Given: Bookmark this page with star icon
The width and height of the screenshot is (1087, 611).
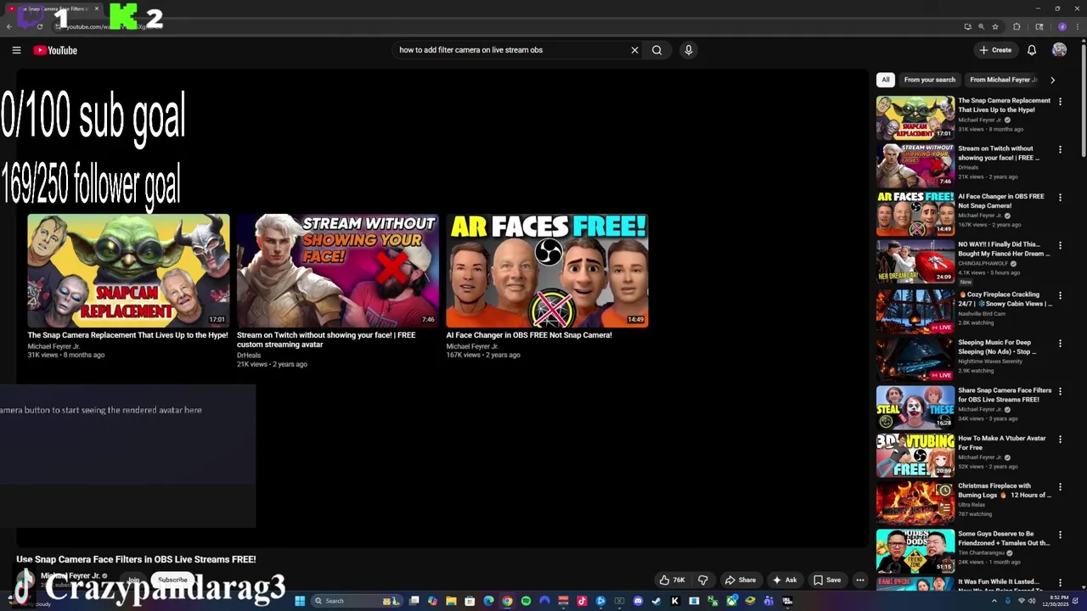Looking at the screenshot, I should 995,26.
